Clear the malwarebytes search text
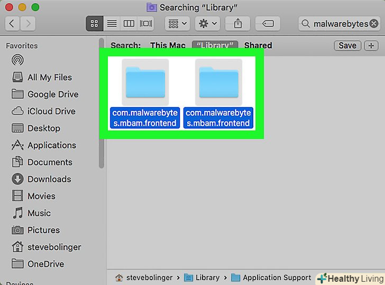 tap(374, 24)
